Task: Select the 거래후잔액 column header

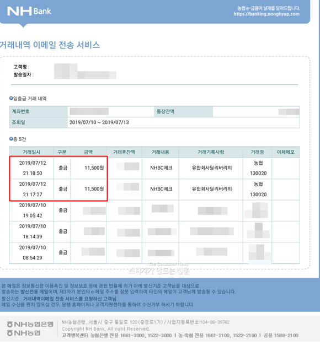Action: tap(124, 152)
